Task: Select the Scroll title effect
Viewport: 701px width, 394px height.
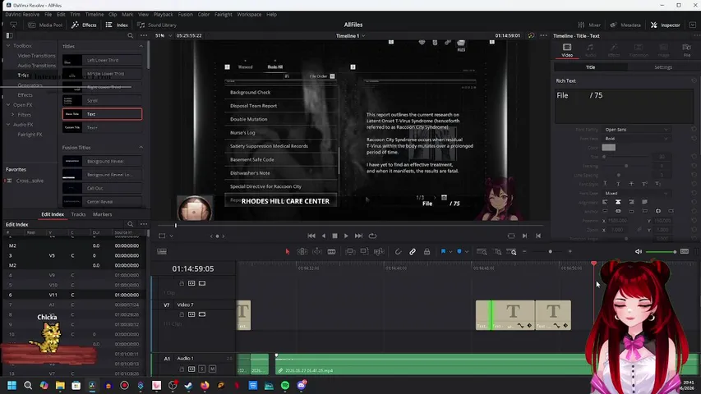Action: (x=102, y=100)
